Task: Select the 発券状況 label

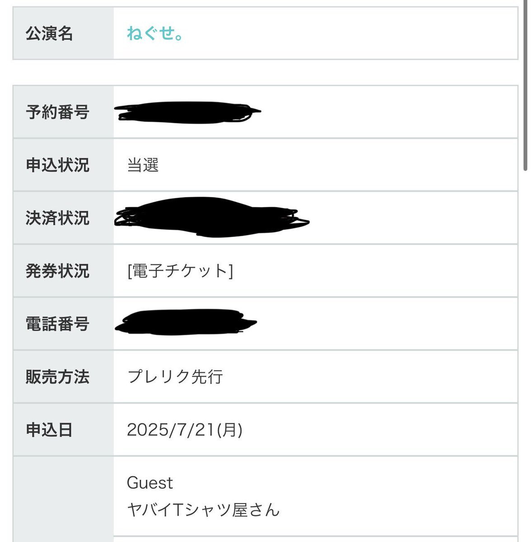Action: pos(57,271)
